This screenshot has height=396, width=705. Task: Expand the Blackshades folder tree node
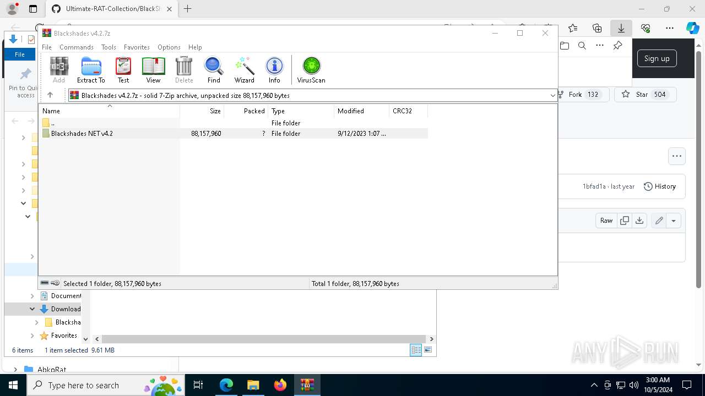[37, 322]
